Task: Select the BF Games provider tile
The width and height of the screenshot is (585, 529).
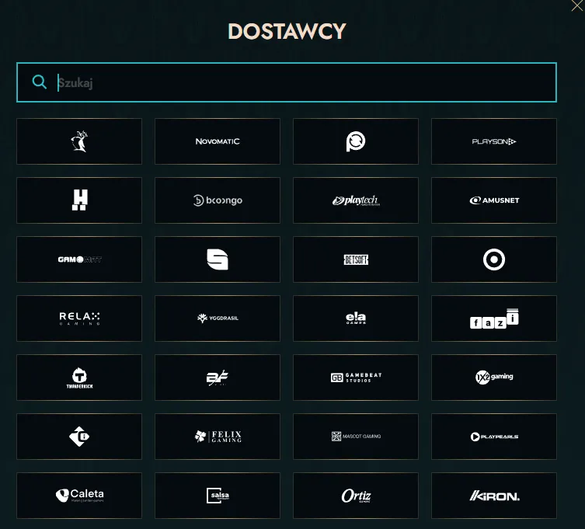Action: pos(218,378)
